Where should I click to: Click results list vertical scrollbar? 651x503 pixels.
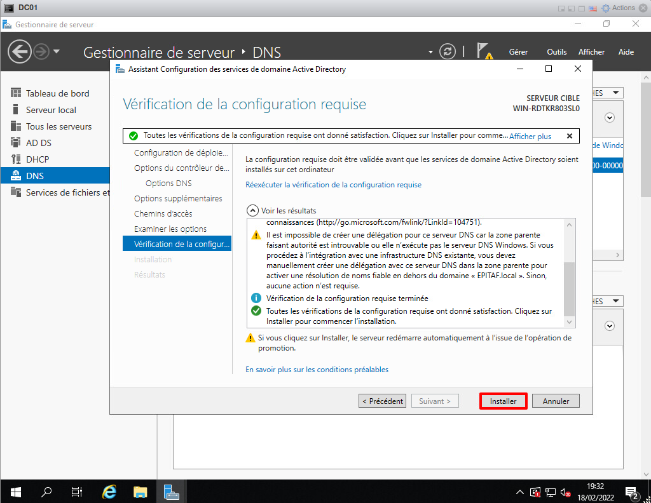[x=569, y=286]
